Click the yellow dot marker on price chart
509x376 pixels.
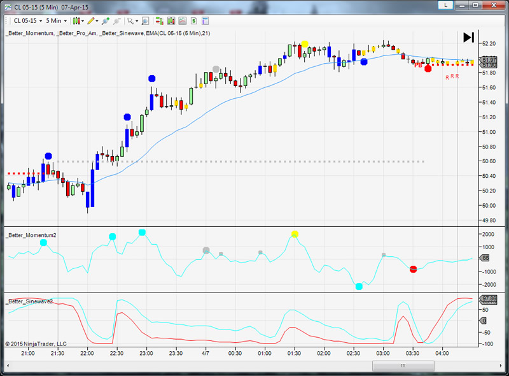click(x=305, y=44)
